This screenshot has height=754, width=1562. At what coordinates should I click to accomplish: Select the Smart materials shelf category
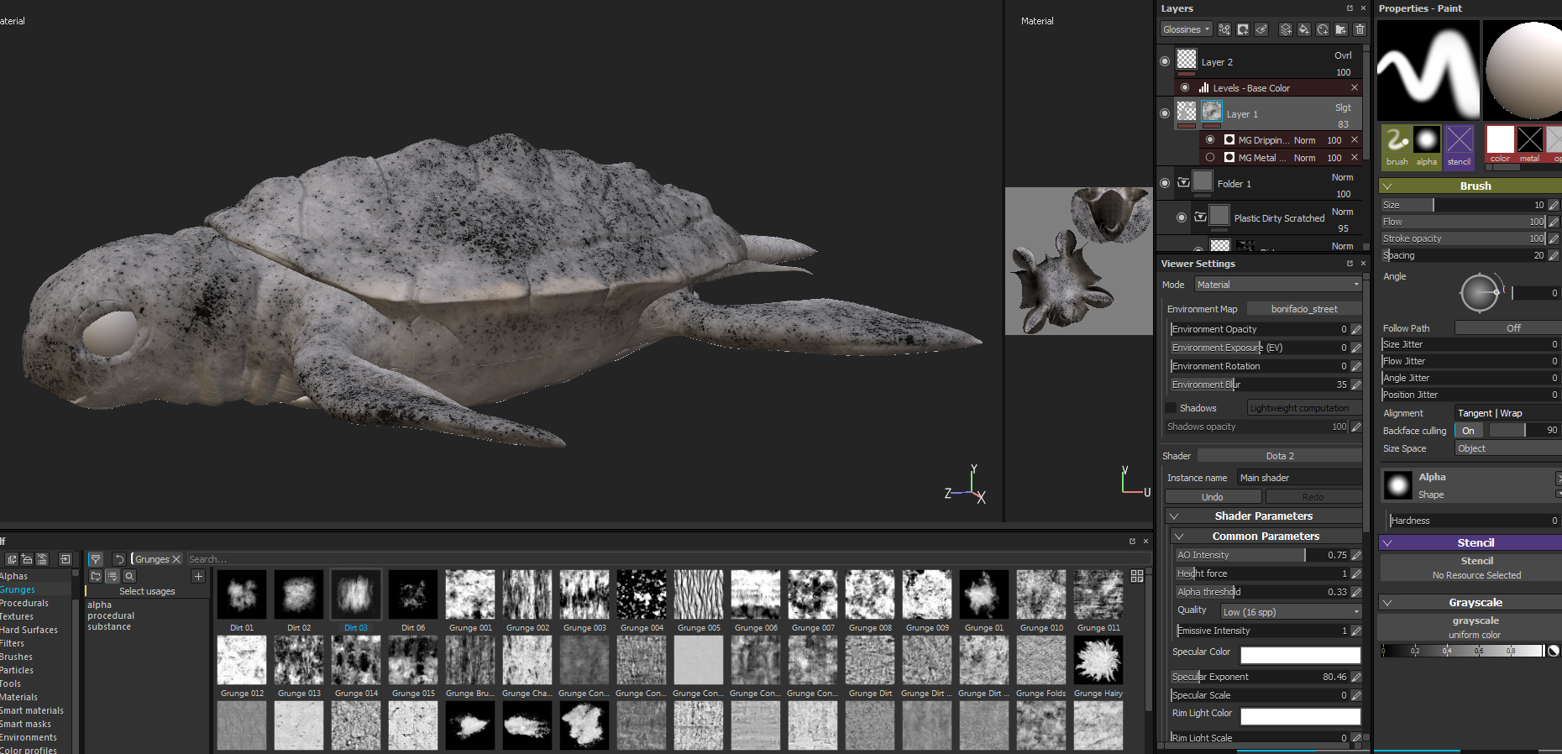coord(32,710)
